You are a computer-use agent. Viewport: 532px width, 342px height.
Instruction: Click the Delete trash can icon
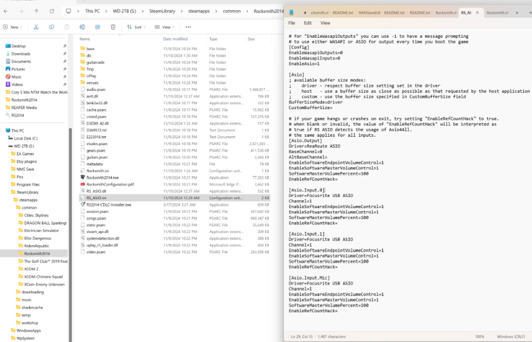(x=113, y=27)
